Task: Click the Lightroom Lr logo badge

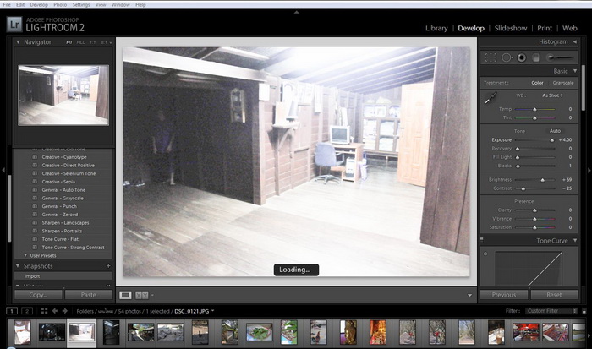Action: coord(14,25)
